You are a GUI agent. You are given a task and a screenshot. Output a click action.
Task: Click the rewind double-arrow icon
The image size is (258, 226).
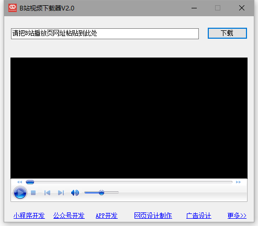[x=19, y=182]
